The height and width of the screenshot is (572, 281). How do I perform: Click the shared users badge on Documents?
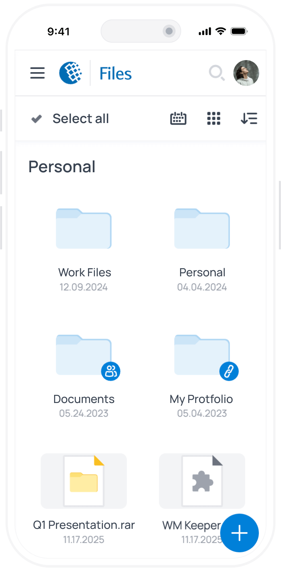(x=111, y=371)
